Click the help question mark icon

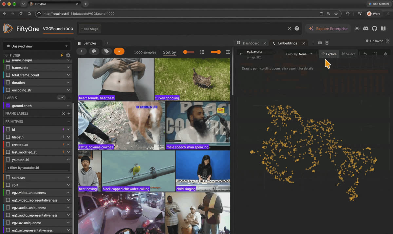click(297, 29)
